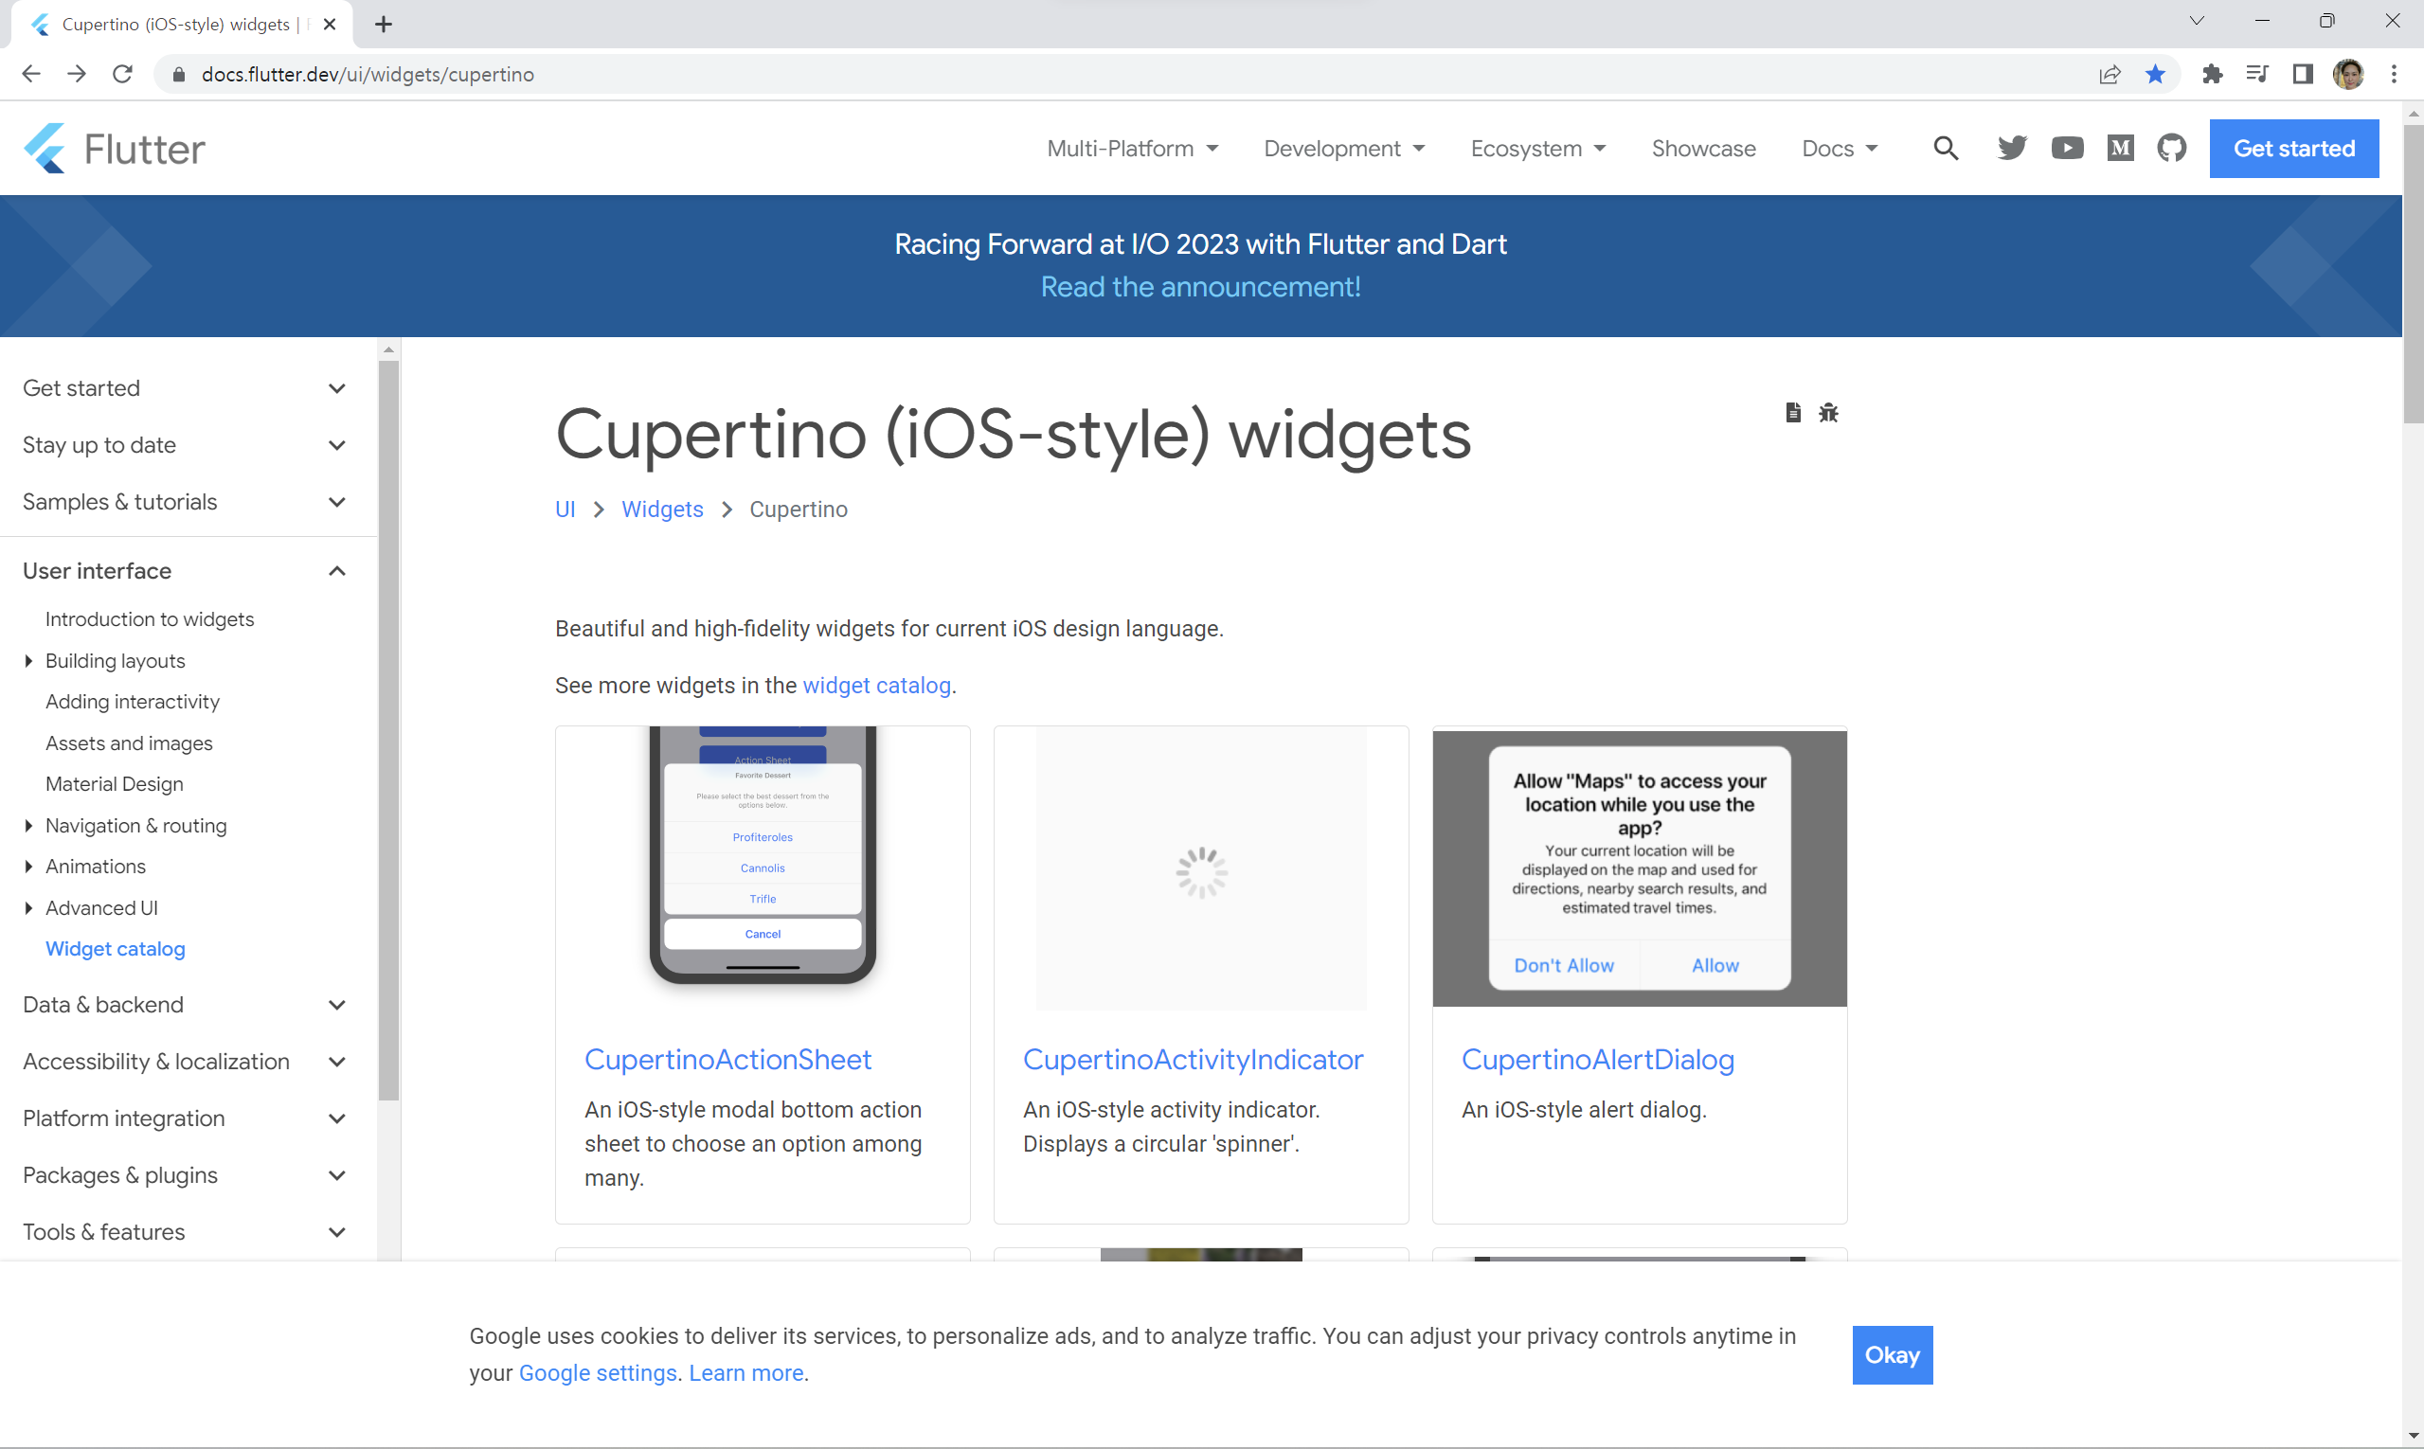Select Widget catalog in the sidebar
Image resolution: width=2424 pixels, height=1449 pixels.
(116, 949)
